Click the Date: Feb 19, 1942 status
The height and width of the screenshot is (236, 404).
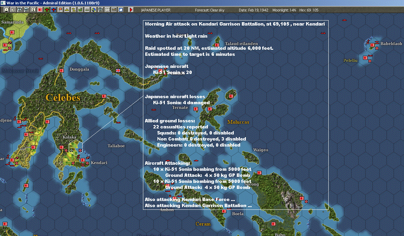(x=254, y=10)
